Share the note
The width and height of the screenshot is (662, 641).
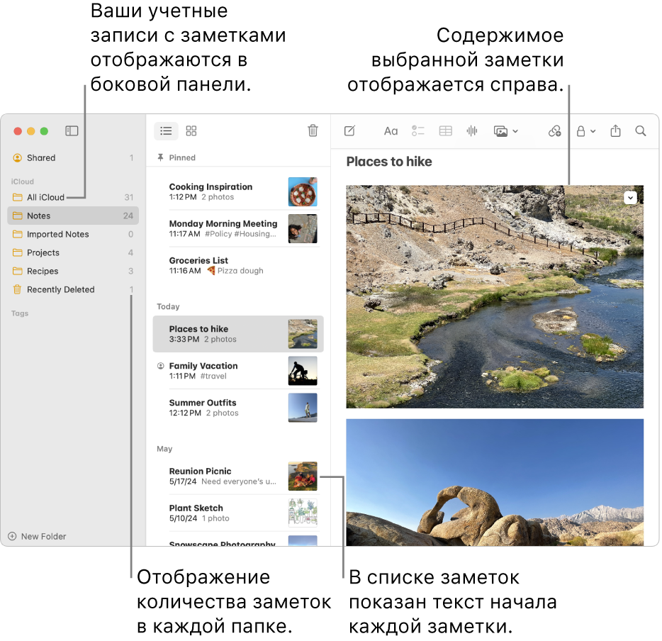tap(615, 131)
